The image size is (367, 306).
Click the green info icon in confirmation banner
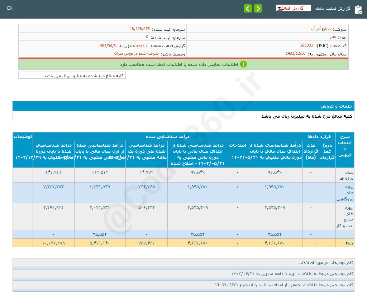tap(243, 64)
